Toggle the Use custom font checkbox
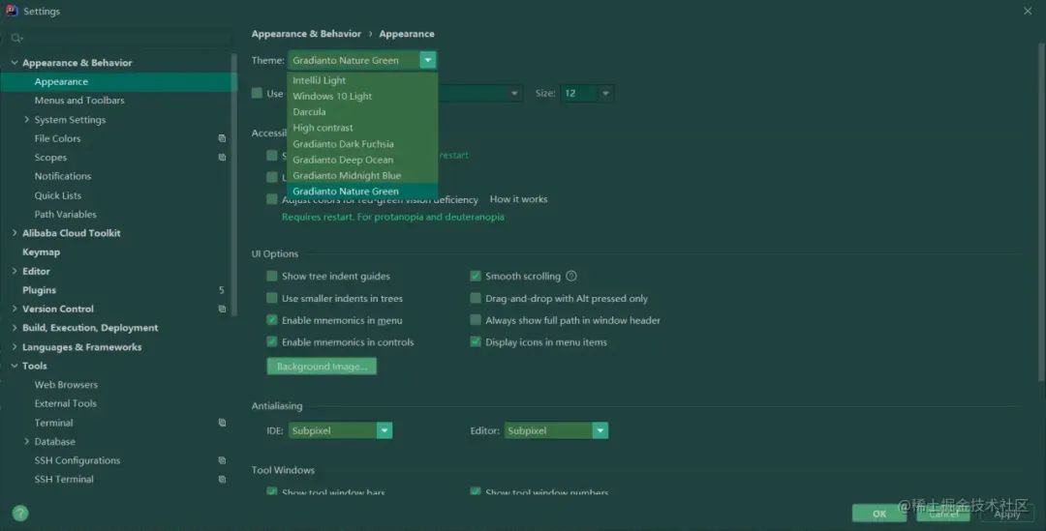The image size is (1046, 531). [x=257, y=93]
